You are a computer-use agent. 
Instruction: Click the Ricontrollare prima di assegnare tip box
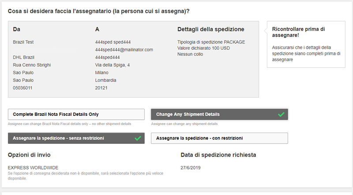click(306, 44)
